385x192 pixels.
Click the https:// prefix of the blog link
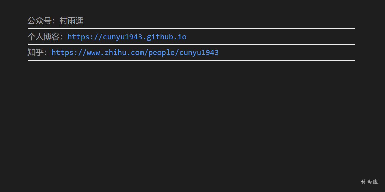pos(85,37)
